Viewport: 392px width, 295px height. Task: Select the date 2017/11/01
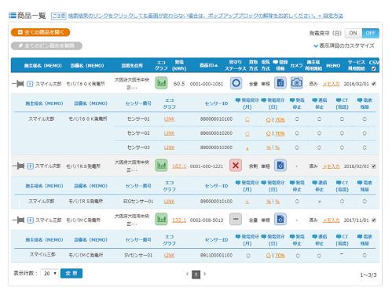click(x=356, y=220)
